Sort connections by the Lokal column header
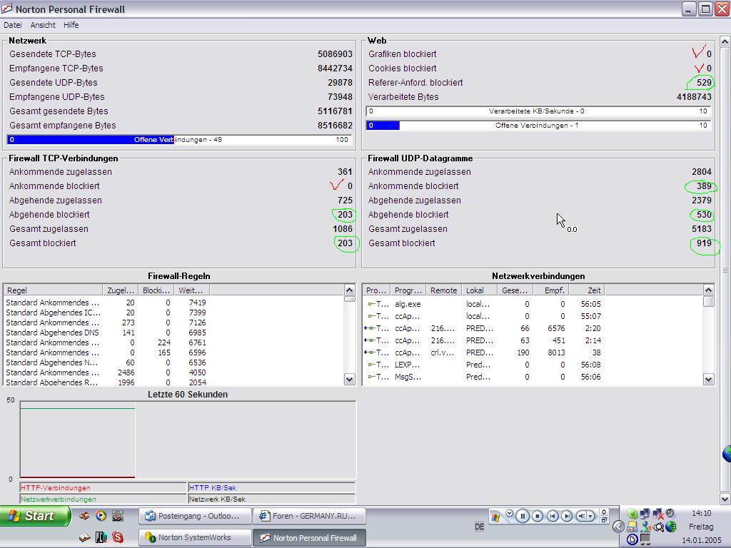The image size is (731, 548). pos(479,290)
